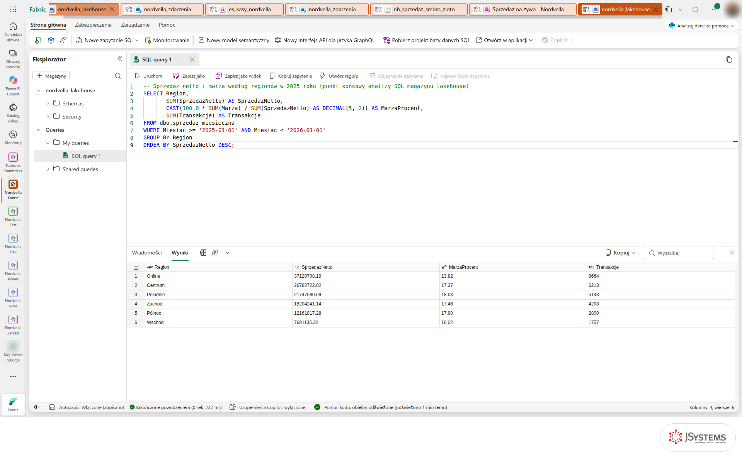Open Otwórz w aplikacji dropdown
742x458 pixels.
(x=504, y=40)
